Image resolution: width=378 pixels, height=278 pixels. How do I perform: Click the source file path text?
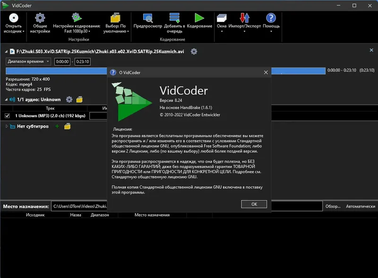click(x=100, y=52)
